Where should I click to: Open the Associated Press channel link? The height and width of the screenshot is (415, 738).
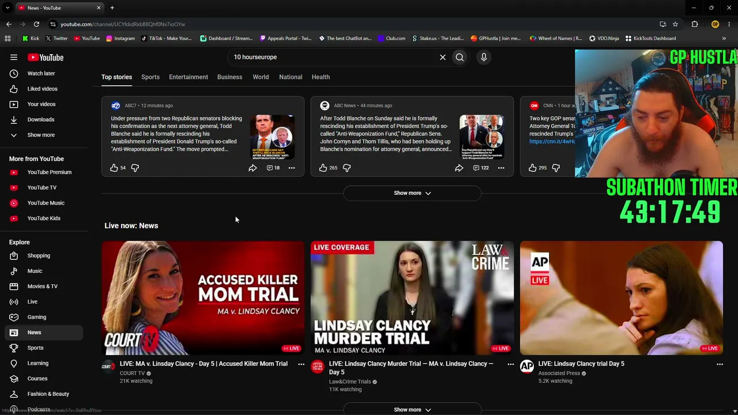pos(559,373)
